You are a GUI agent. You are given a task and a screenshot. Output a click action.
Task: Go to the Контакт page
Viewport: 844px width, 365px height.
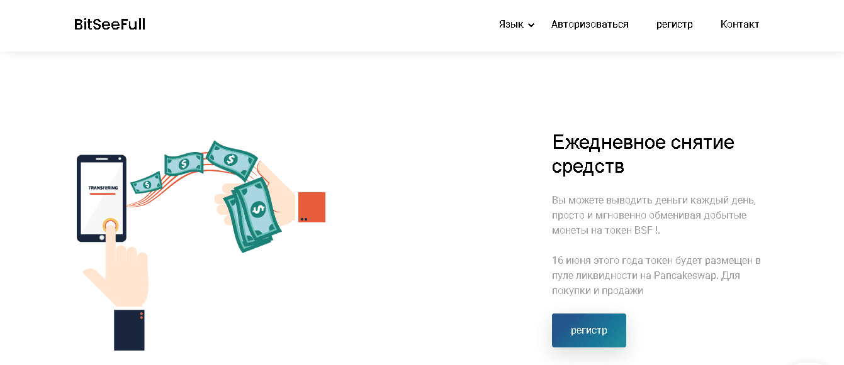740,25
